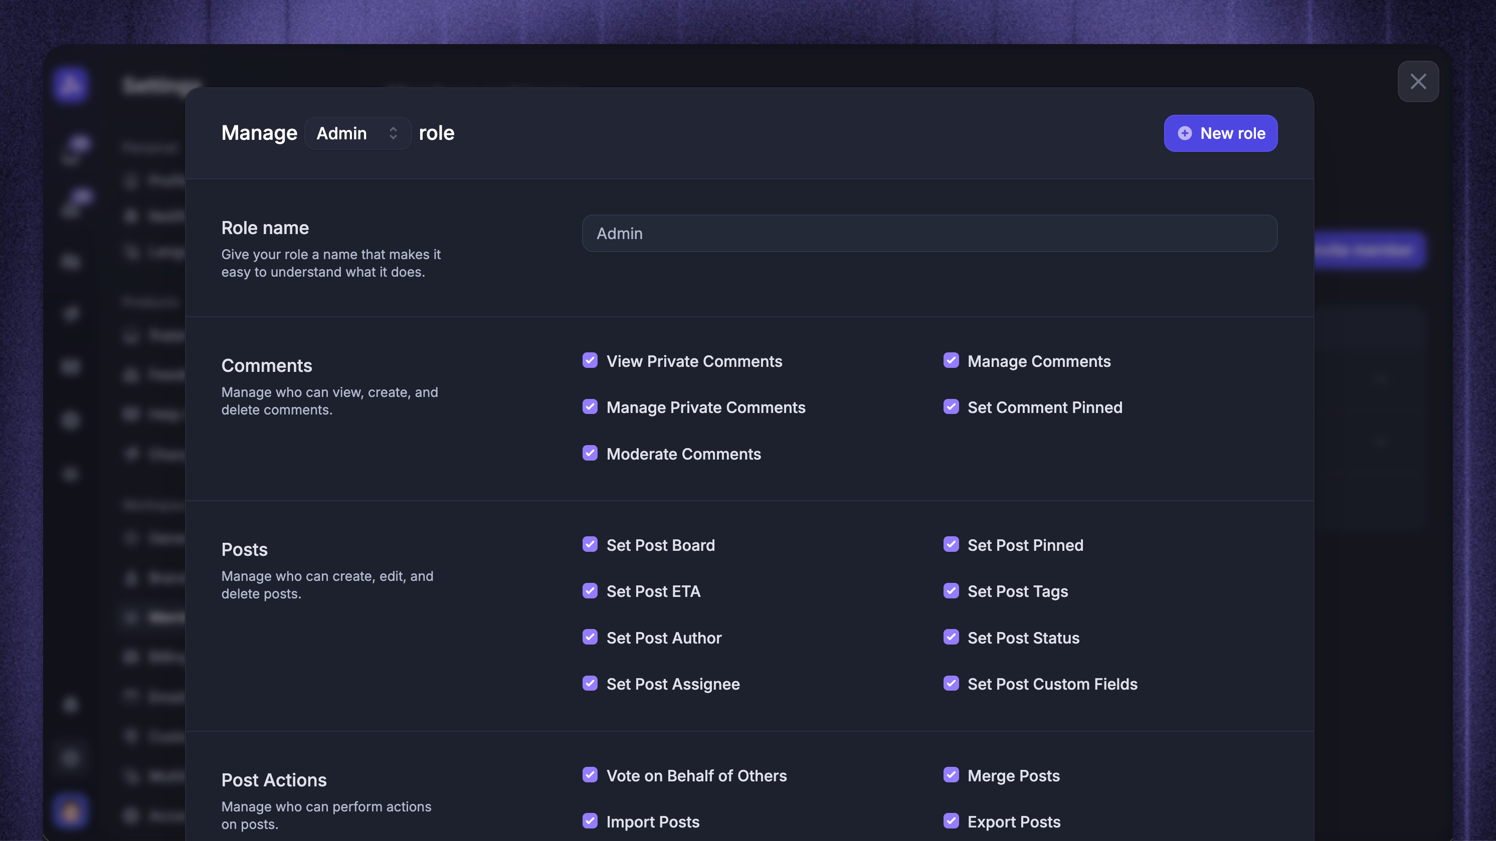This screenshot has height=841, width=1496.
Task: Toggle Set Post Board checkbox
Action: coord(590,544)
